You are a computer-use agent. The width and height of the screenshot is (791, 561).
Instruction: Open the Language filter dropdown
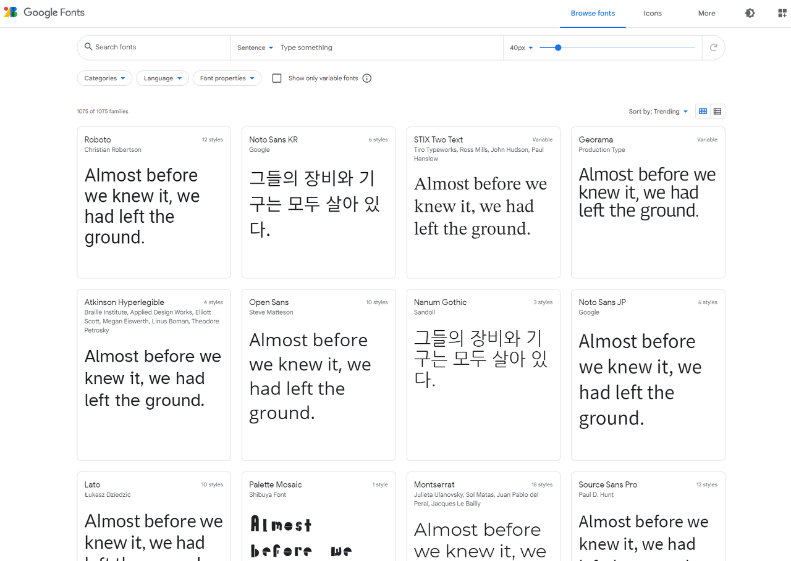coord(163,78)
